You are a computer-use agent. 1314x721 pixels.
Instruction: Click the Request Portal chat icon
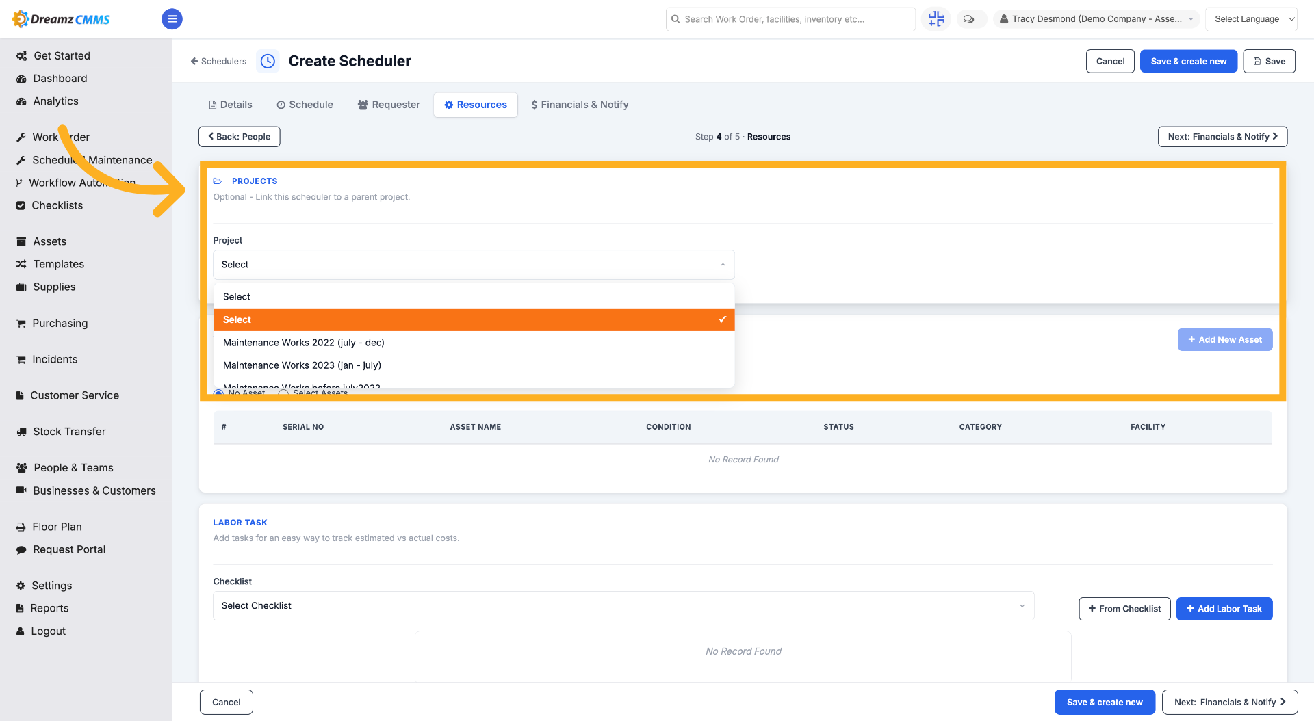pos(21,549)
